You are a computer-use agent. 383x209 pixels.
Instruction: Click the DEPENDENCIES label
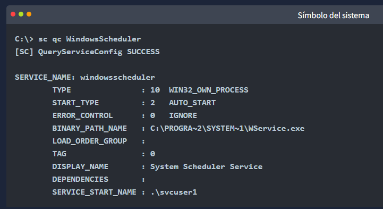point(80,179)
